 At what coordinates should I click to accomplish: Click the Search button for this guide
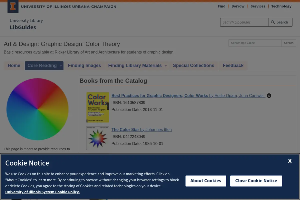(x=288, y=43)
